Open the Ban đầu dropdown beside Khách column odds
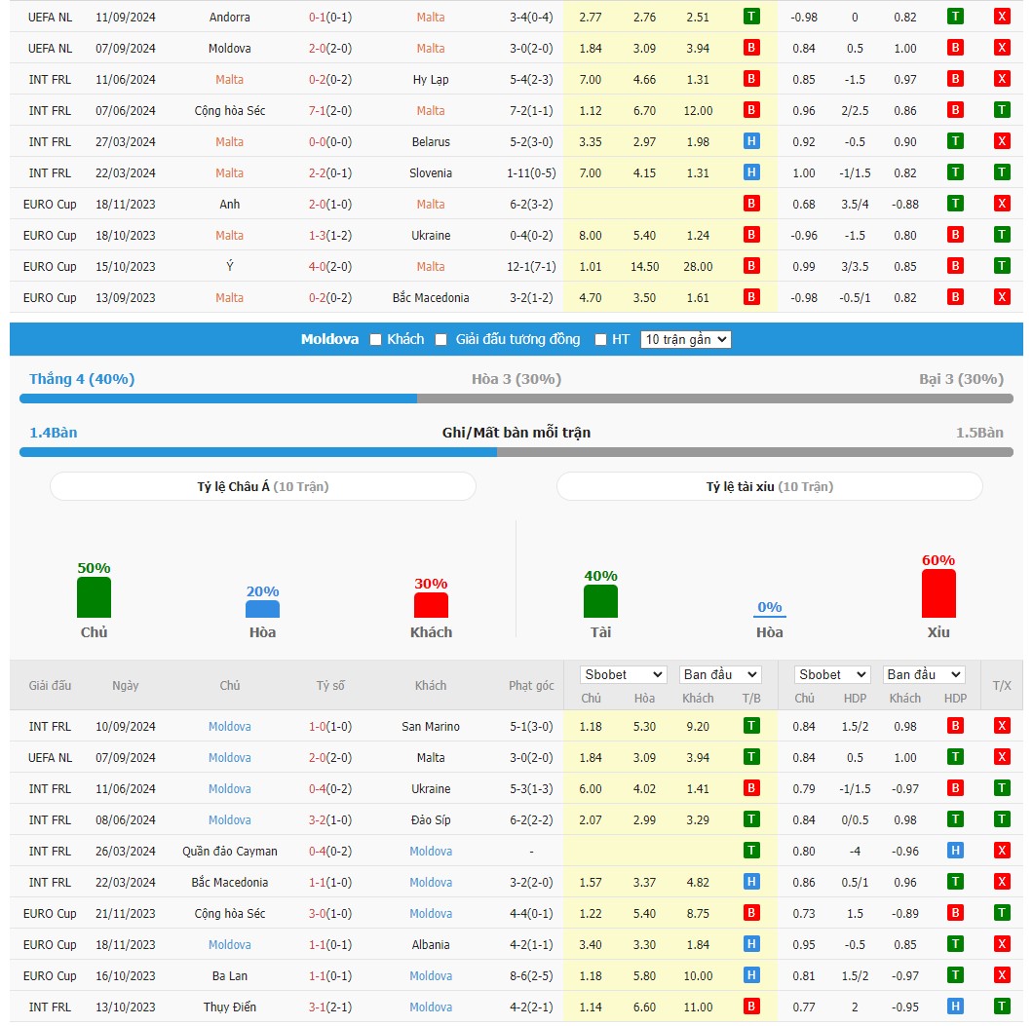Screen dimensions: 1033x1026 [x=720, y=674]
